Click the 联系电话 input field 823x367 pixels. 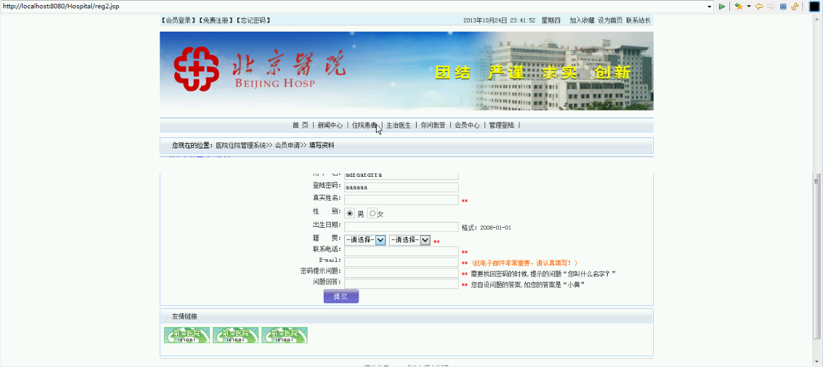click(401, 252)
